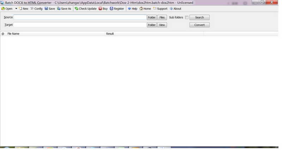This screenshot has width=282, height=150.
Task: Click into the Target path field
Action: [80, 25]
